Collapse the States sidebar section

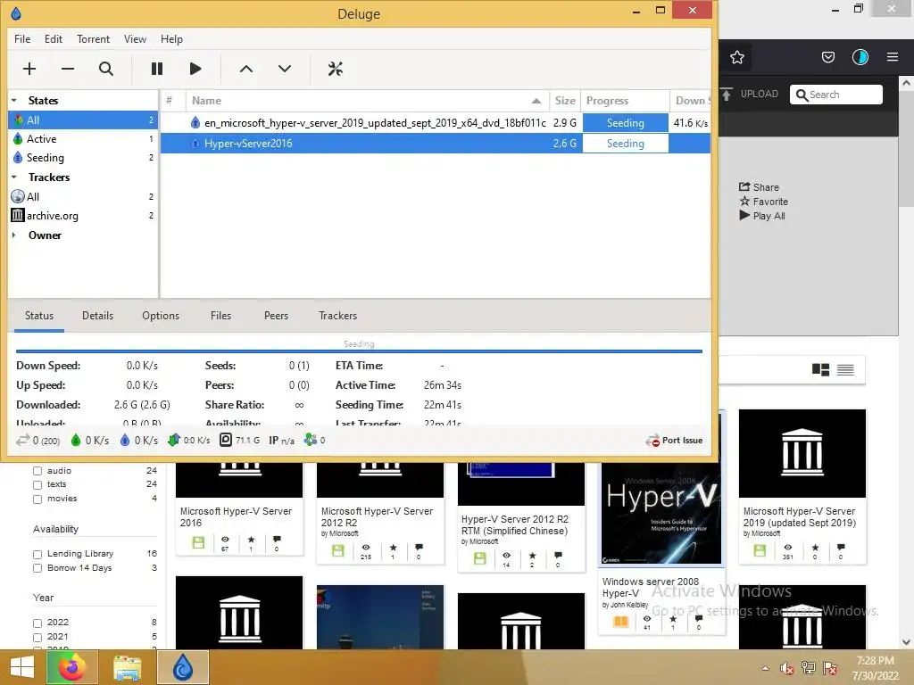[x=14, y=100]
